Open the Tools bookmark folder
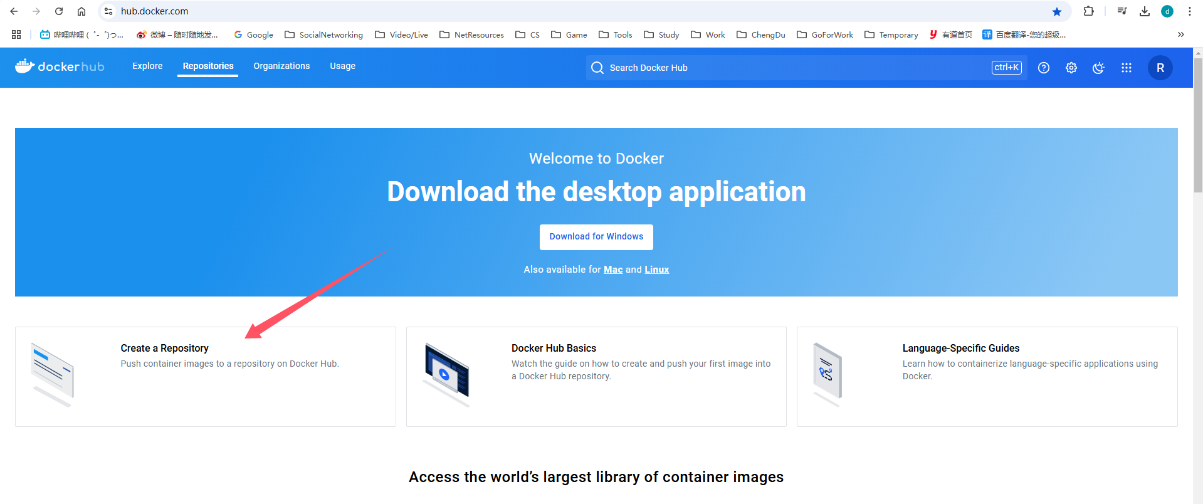Screen dimensions: 1203x504 [616, 34]
